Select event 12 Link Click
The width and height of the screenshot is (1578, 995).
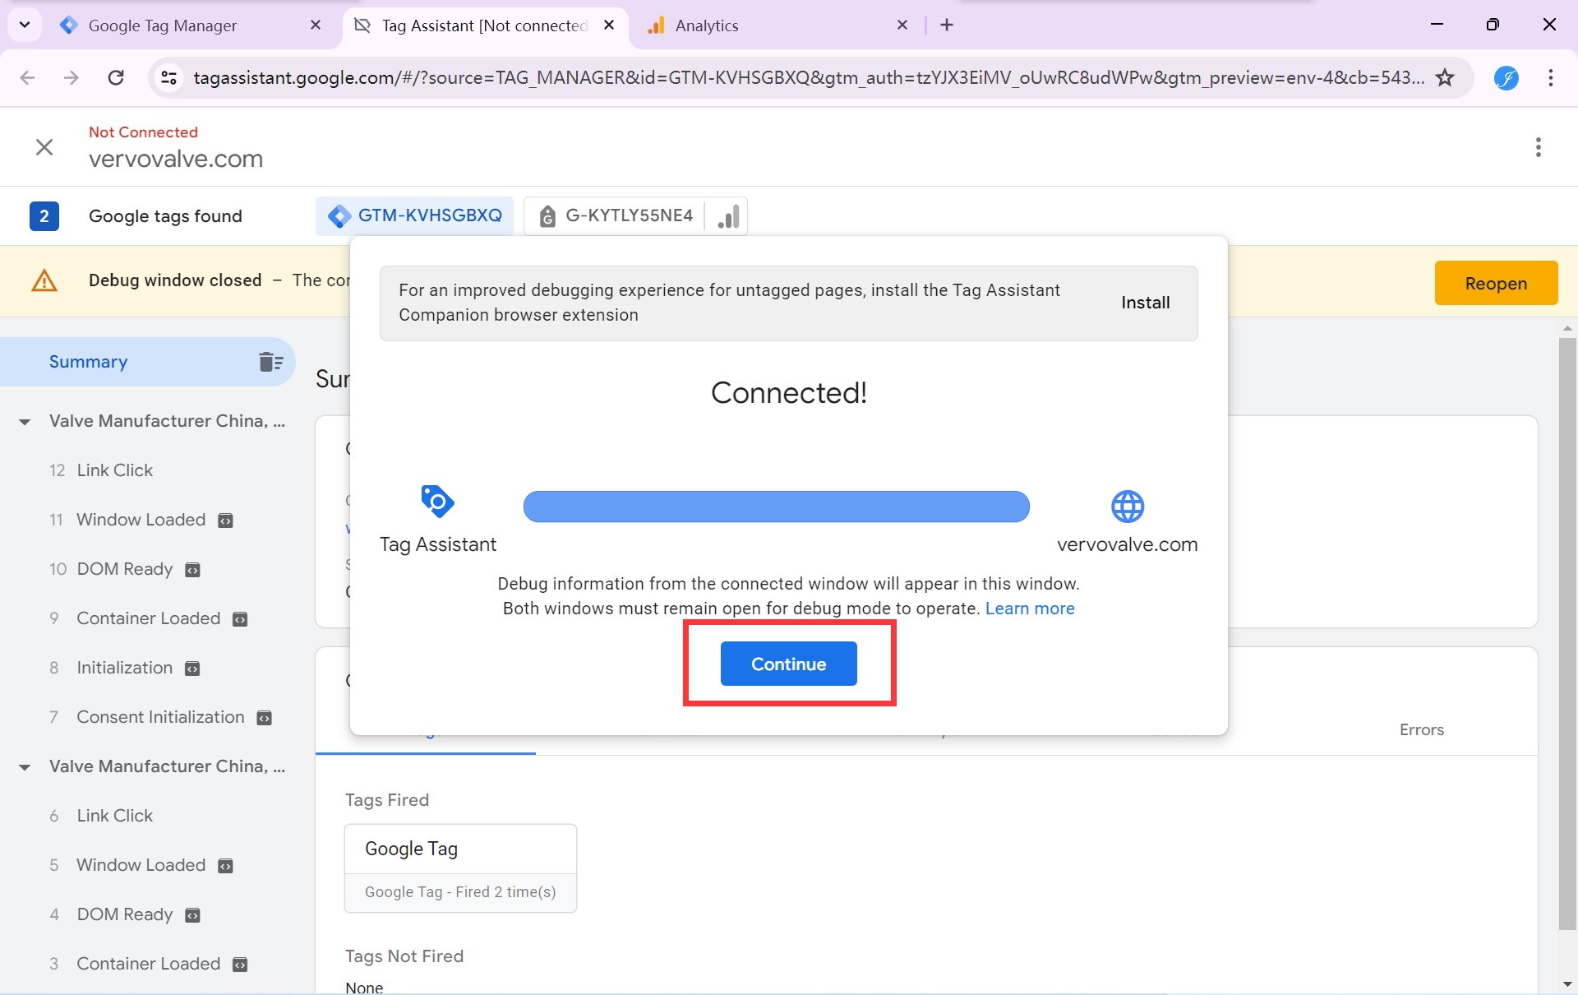(x=114, y=470)
